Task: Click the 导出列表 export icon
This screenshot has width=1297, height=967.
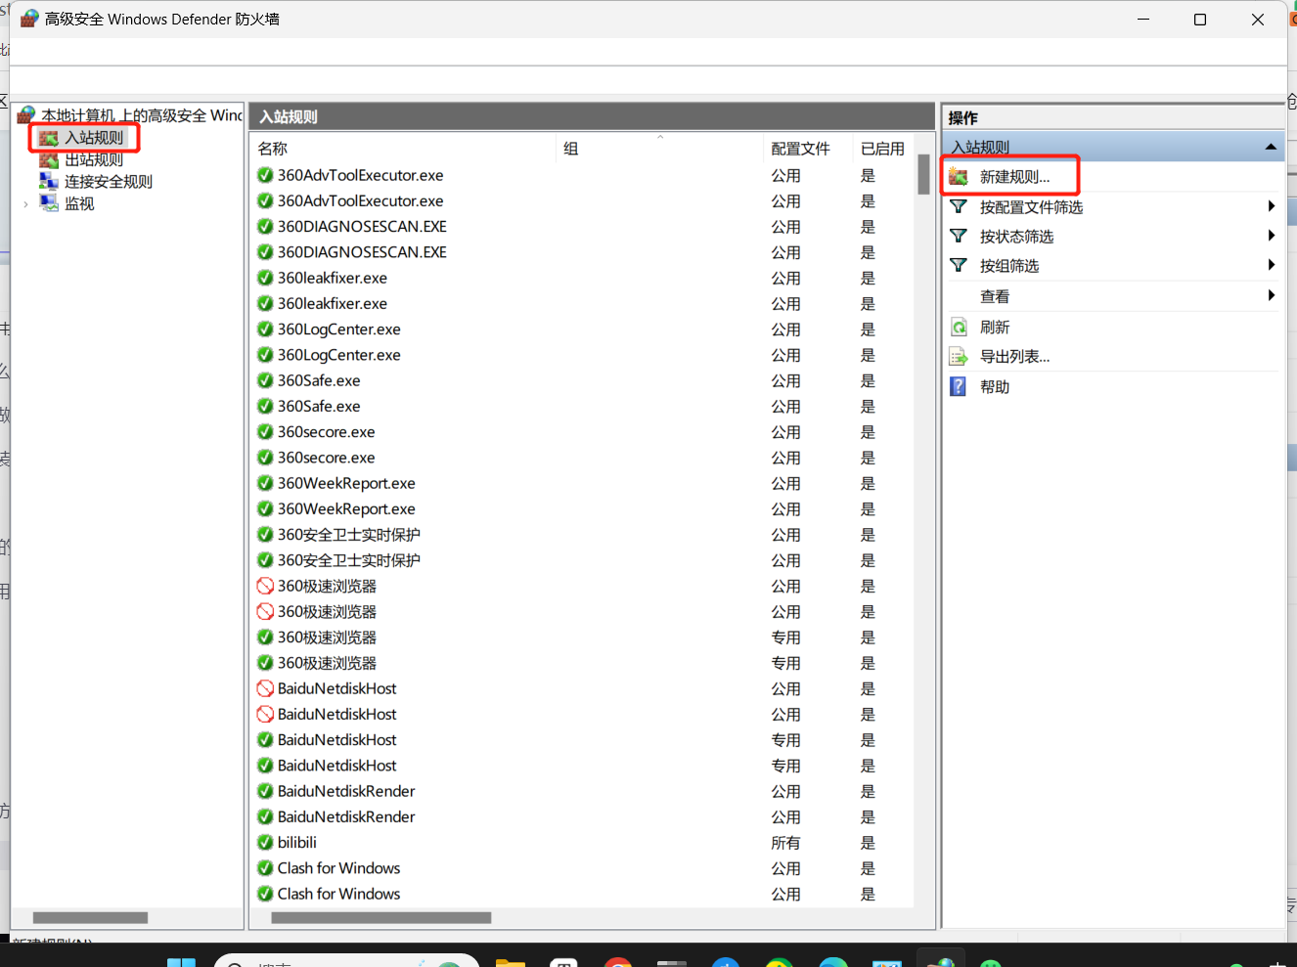Action: click(959, 357)
